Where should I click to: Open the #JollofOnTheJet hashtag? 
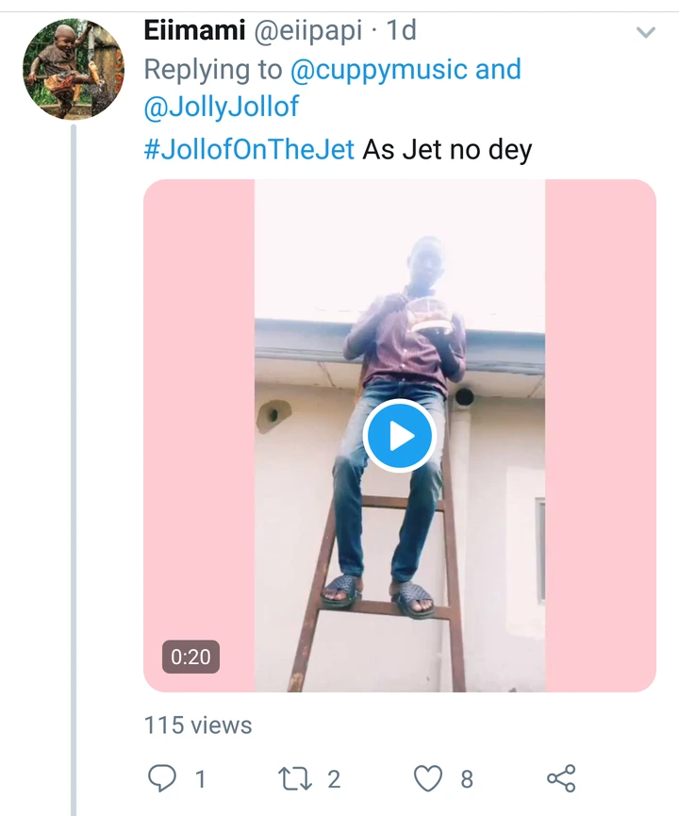[249, 148]
